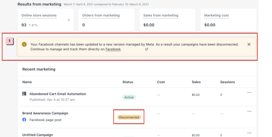
Task: Select the Orders from marketing metric label
Action: tap(101, 15)
